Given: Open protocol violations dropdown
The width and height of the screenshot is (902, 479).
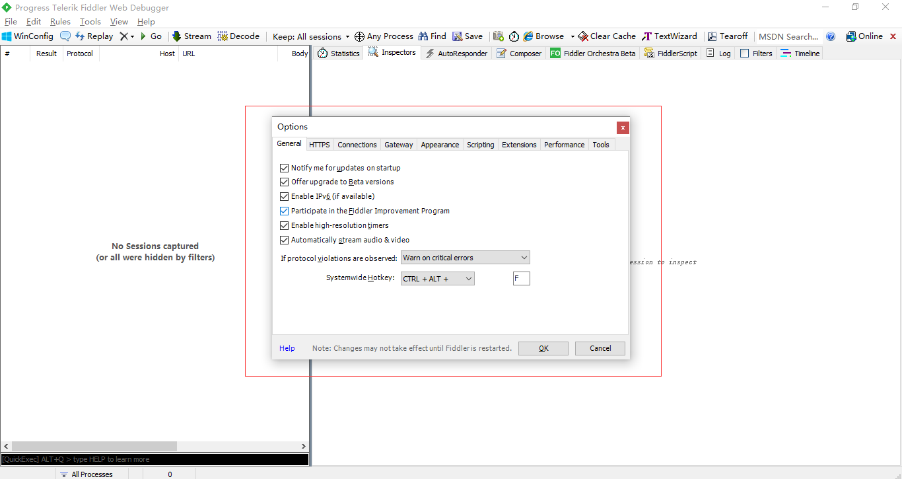Looking at the screenshot, I should (x=465, y=258).
